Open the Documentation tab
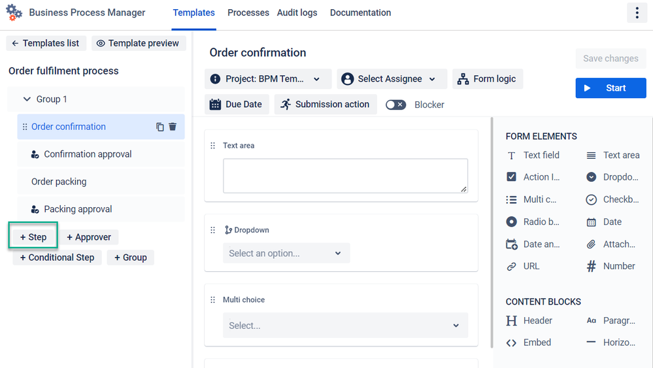This screenshot has height=368, width=653. tap(360, 13)
